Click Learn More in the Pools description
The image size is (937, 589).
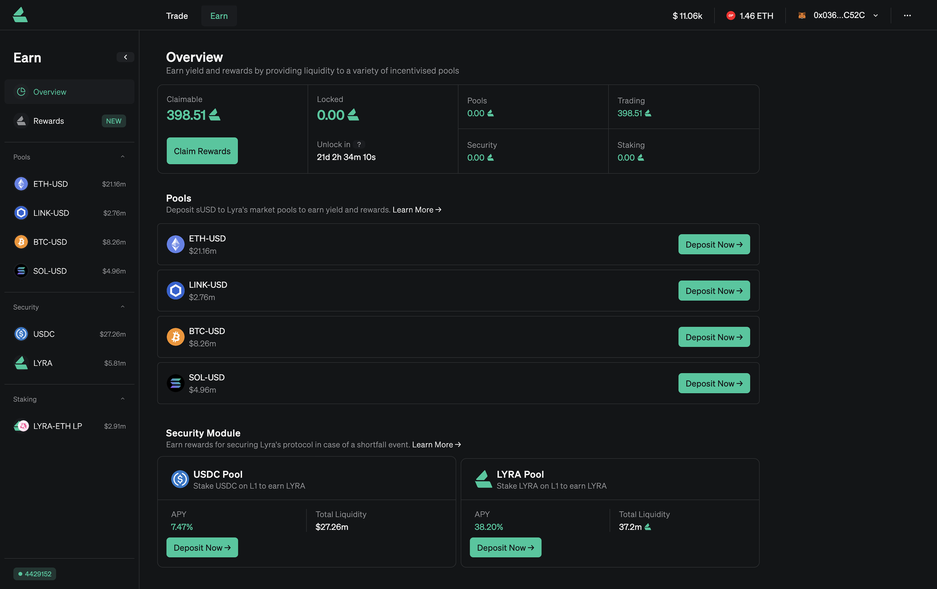tap(417, 210)
